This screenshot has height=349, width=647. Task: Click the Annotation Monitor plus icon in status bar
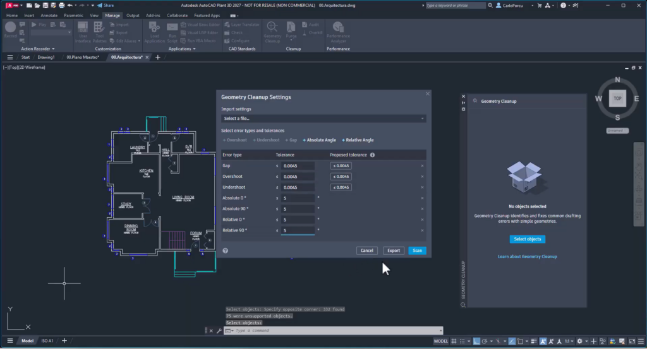tap(594, 341)
